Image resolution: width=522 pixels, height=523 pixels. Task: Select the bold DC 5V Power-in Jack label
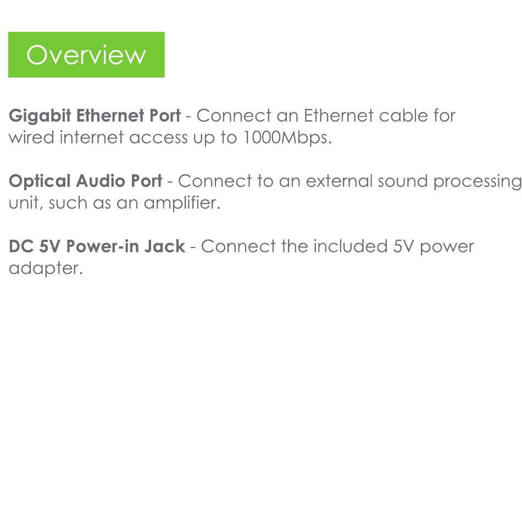[97, 246]
